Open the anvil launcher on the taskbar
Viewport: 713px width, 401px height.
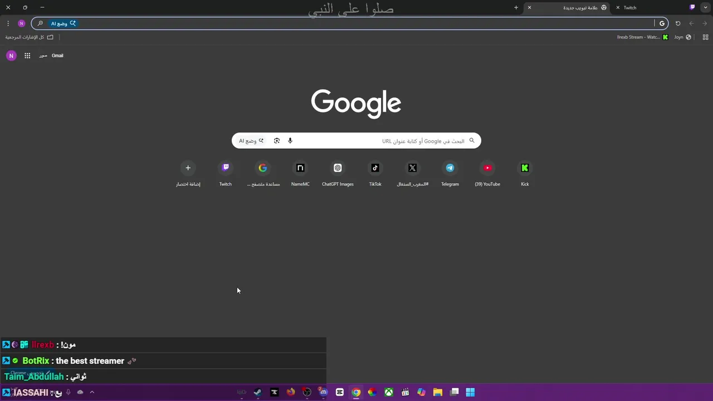[274, 392]
